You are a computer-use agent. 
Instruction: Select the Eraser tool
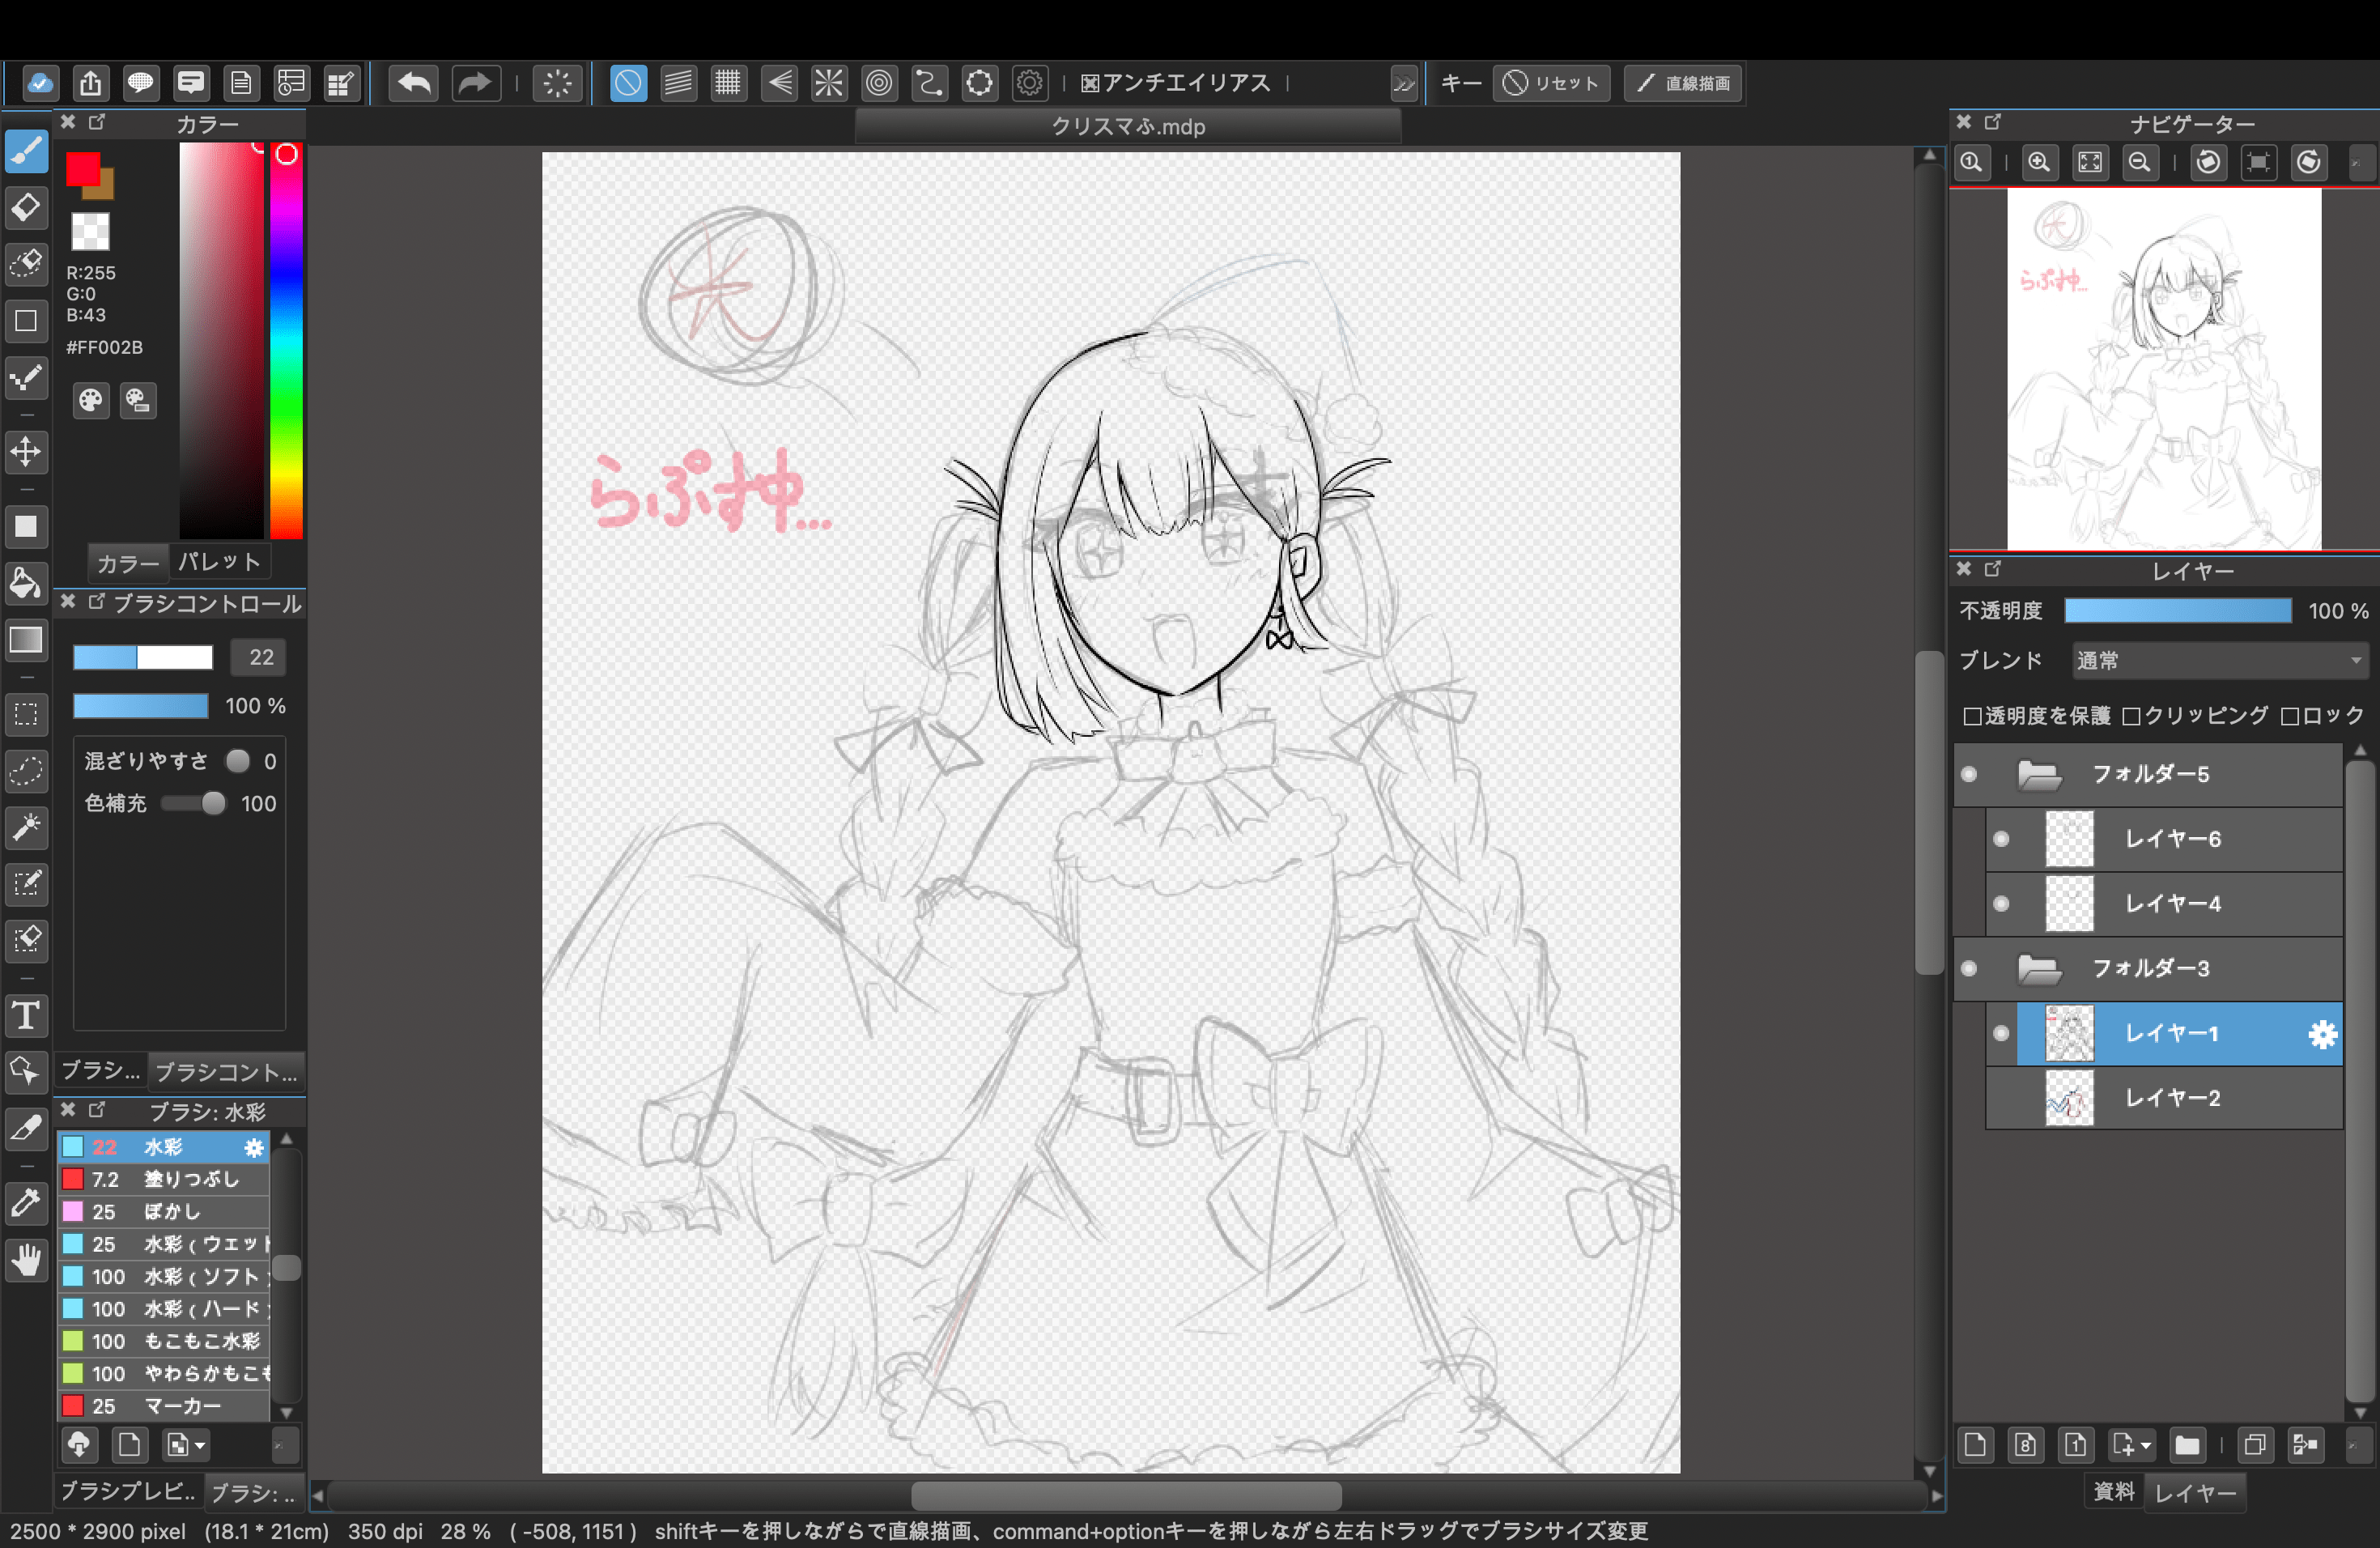point(26,207)
